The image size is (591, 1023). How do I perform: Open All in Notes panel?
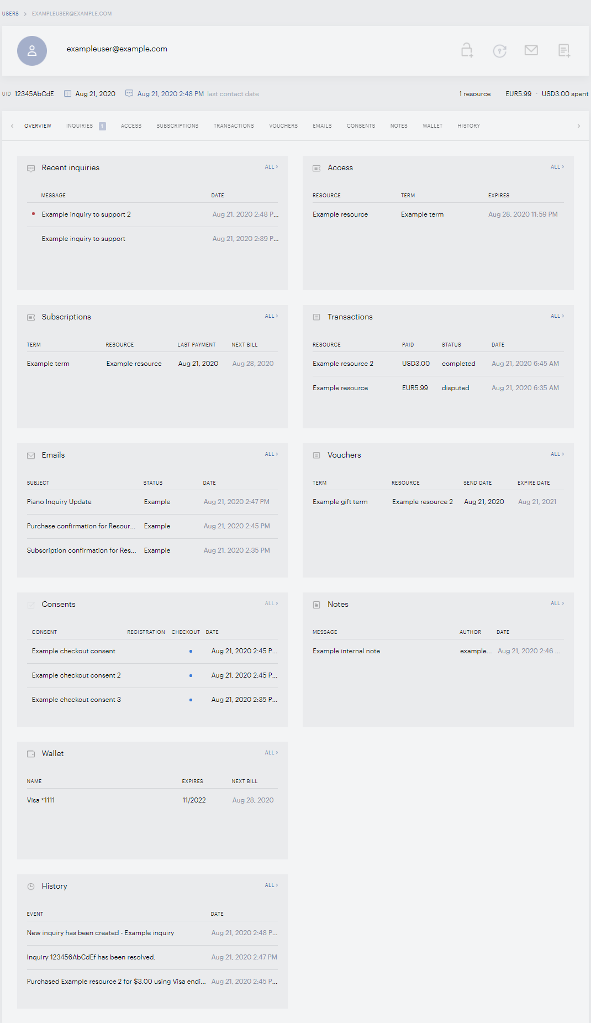(x=557, y=604)
